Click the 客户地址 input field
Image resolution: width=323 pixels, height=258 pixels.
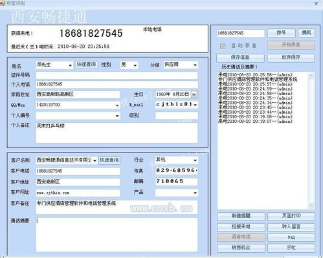pos(78,182)
